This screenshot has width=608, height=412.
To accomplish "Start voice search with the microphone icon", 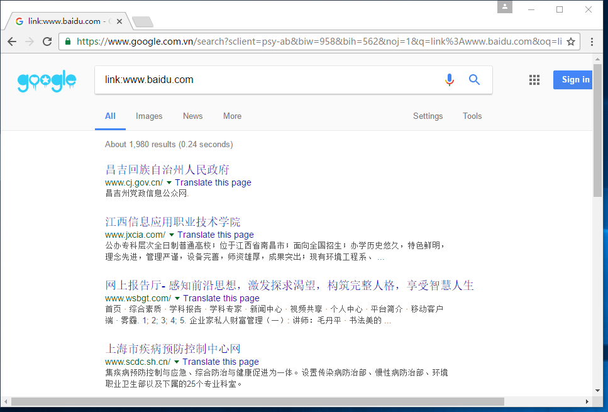I will (450, 79).
